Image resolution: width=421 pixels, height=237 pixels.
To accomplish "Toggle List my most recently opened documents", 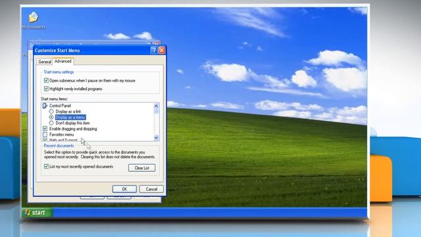I will point(46,167).
